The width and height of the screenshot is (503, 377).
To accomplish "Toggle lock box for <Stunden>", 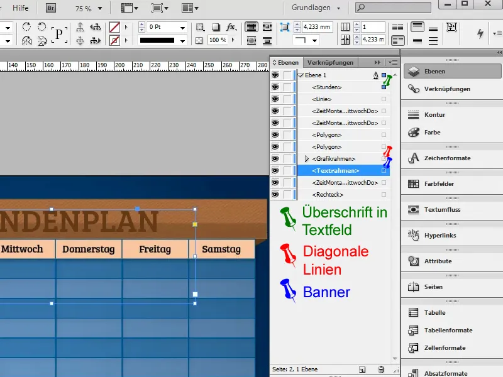I will click(287, 87).
